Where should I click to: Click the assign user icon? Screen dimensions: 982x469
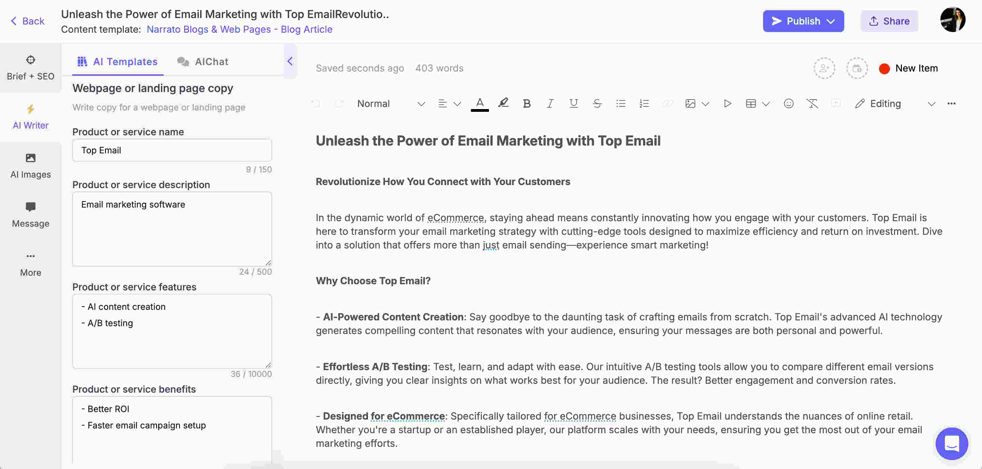(x=824, y=69)
